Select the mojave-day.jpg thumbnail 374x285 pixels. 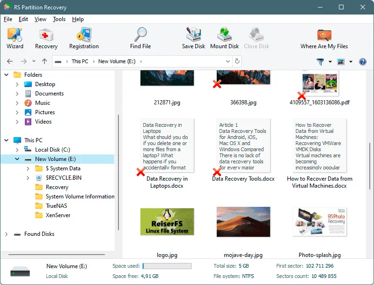point(243,222)
